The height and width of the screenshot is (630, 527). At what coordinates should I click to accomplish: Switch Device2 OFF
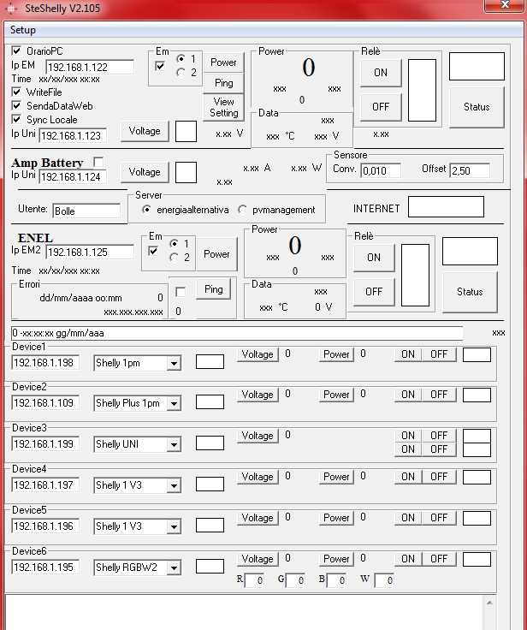tap(439, 395)
